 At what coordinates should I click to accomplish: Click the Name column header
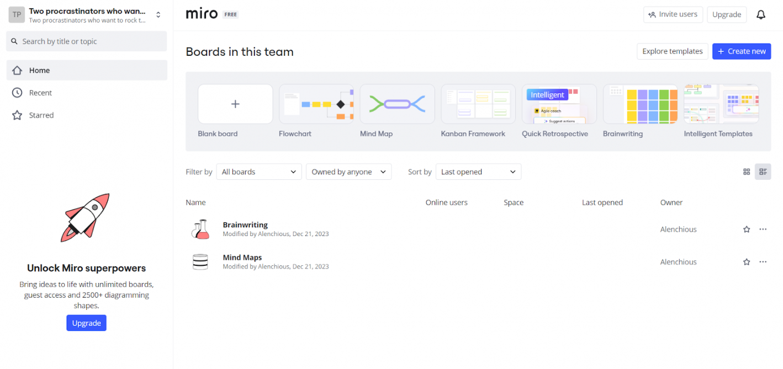[195, 202]
